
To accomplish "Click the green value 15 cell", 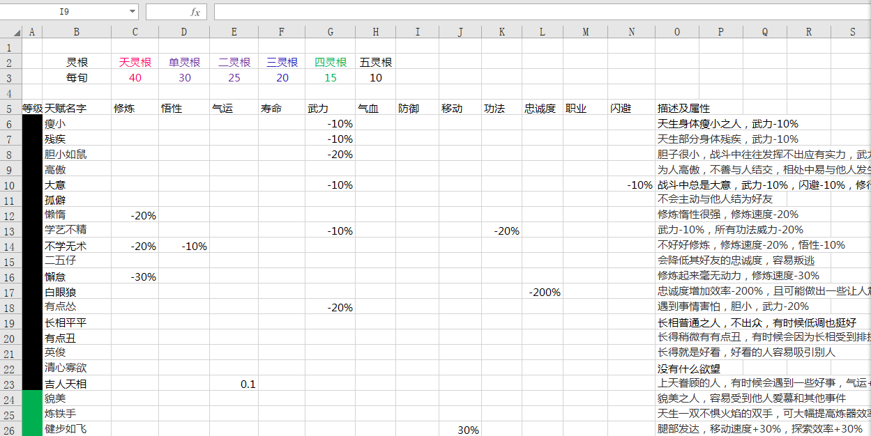I will click(331, 77).
